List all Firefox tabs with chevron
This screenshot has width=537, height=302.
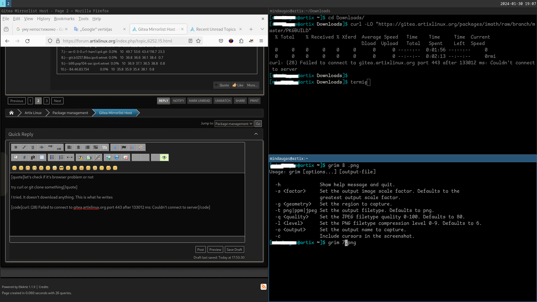(262, 29)
